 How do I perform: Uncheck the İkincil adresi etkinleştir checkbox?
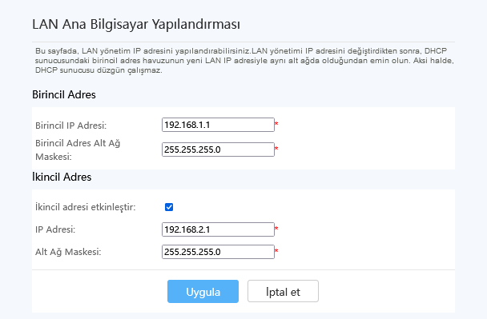click(169, 207)
